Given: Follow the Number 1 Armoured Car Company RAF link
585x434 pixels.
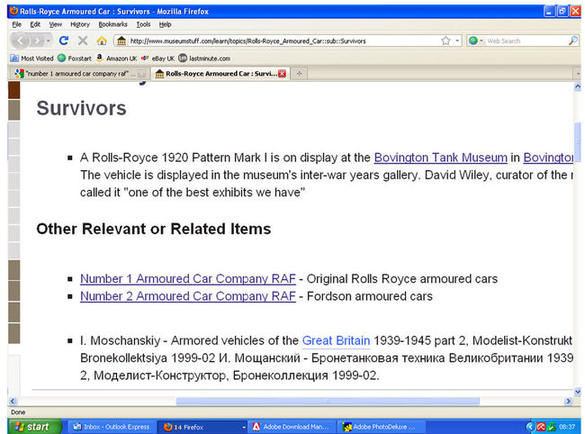Looking at the screenshot, I should pos(188,279).
